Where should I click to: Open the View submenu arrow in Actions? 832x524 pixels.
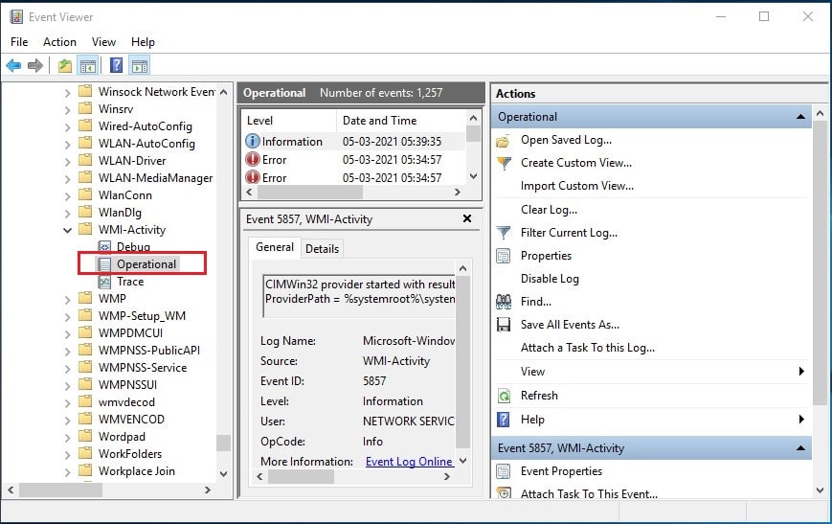tap(801, 372)
